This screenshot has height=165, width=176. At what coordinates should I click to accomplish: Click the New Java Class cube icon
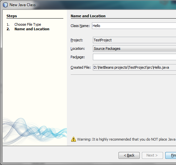click(x=5, y=5)
